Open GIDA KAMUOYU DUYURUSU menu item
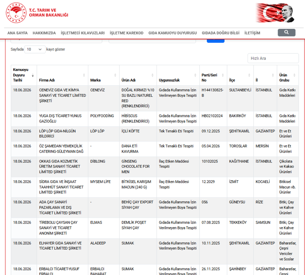 (173, 33)
